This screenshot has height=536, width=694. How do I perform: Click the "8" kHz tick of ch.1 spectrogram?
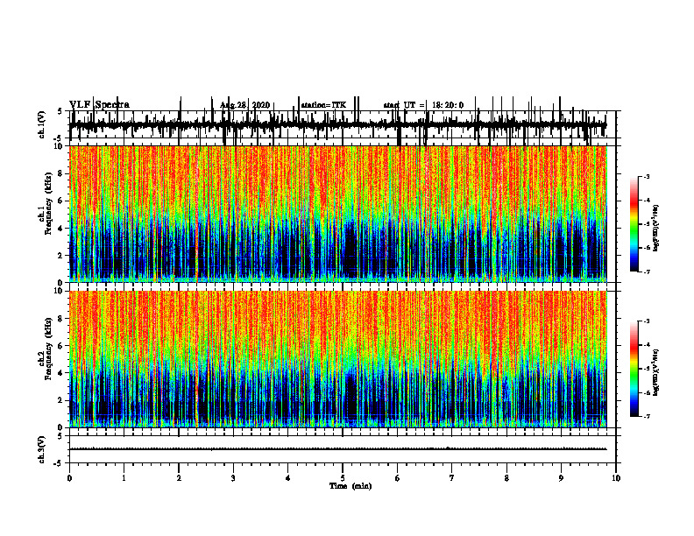(x=61, y=173)
